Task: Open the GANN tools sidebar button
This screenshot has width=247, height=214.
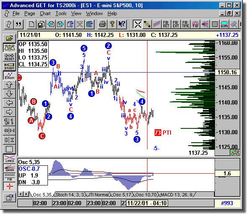Action: pos(9,168)
